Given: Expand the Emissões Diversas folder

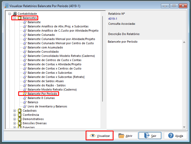Looking at the screenshot, I should coord(14,123).
